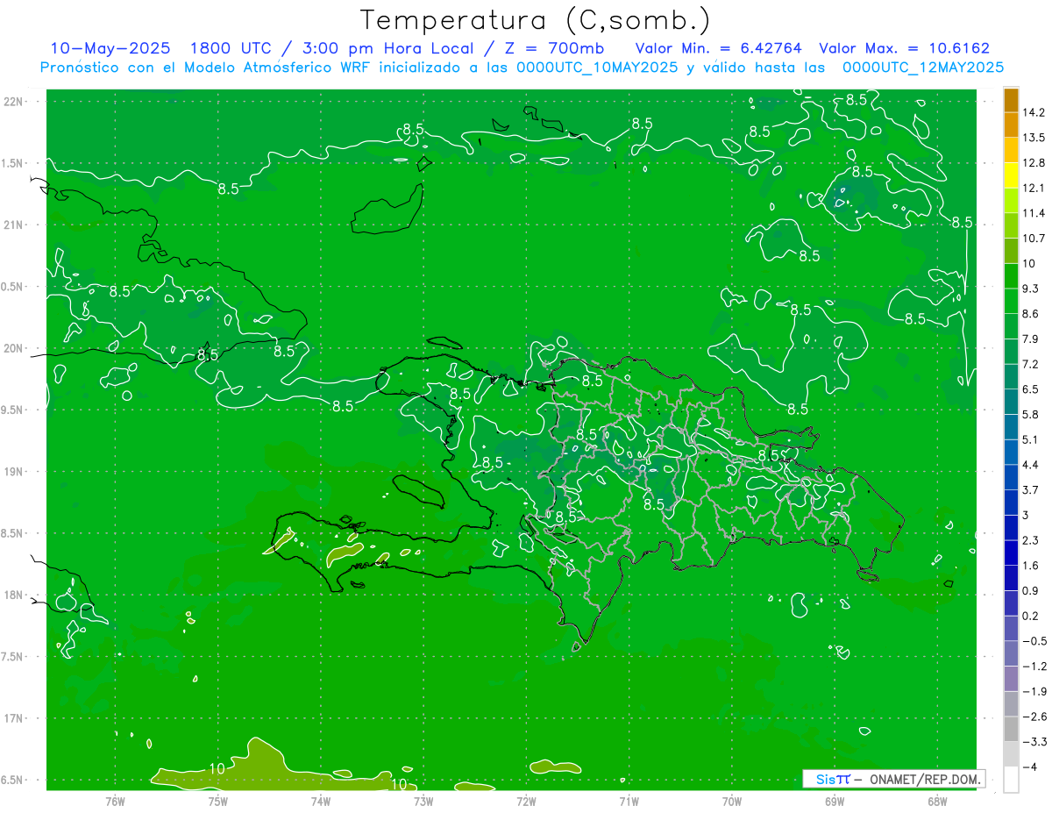Click colorbar value "-4"
Screen dimensions: 1052x813
pos(1030,767)
